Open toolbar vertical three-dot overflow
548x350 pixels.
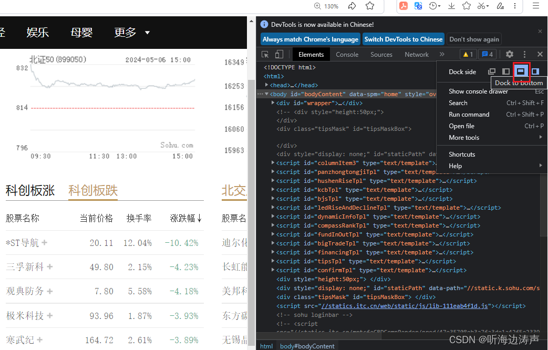click(x=515, y=6)
